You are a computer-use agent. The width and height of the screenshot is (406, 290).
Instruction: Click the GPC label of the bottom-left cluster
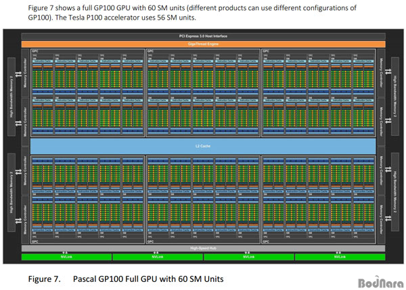[35, 241]
